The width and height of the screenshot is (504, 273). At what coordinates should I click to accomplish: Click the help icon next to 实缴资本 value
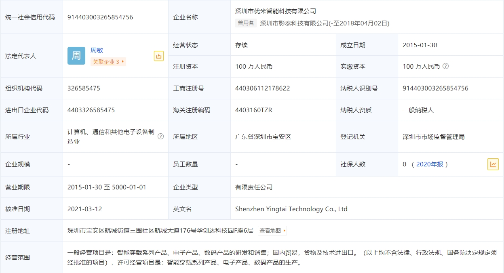(x=446, y=66)
